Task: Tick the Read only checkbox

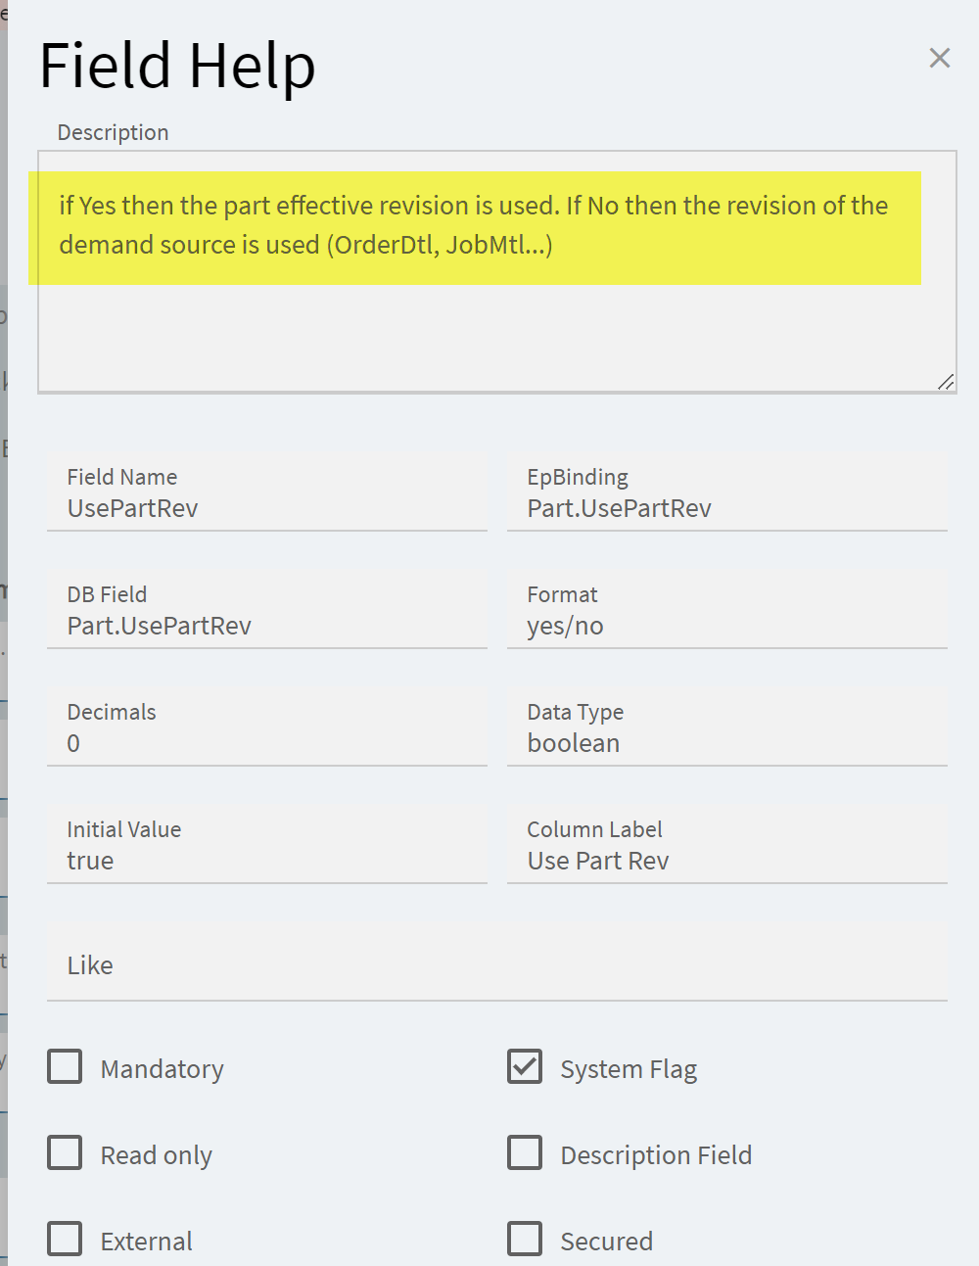Action: [x=66, y=1153]
